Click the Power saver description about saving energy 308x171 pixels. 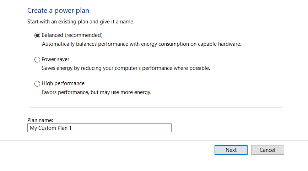coord(126,68)
